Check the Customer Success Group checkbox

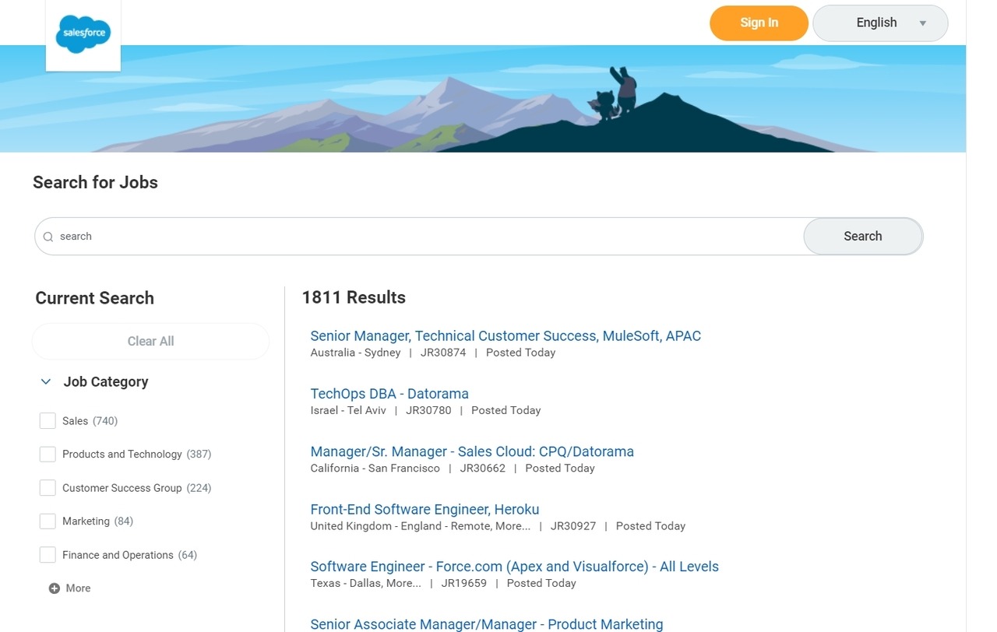tap(48, 488)
